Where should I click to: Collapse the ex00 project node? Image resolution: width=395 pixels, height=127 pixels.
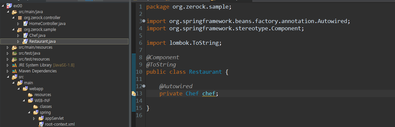[x=3, y=6]
